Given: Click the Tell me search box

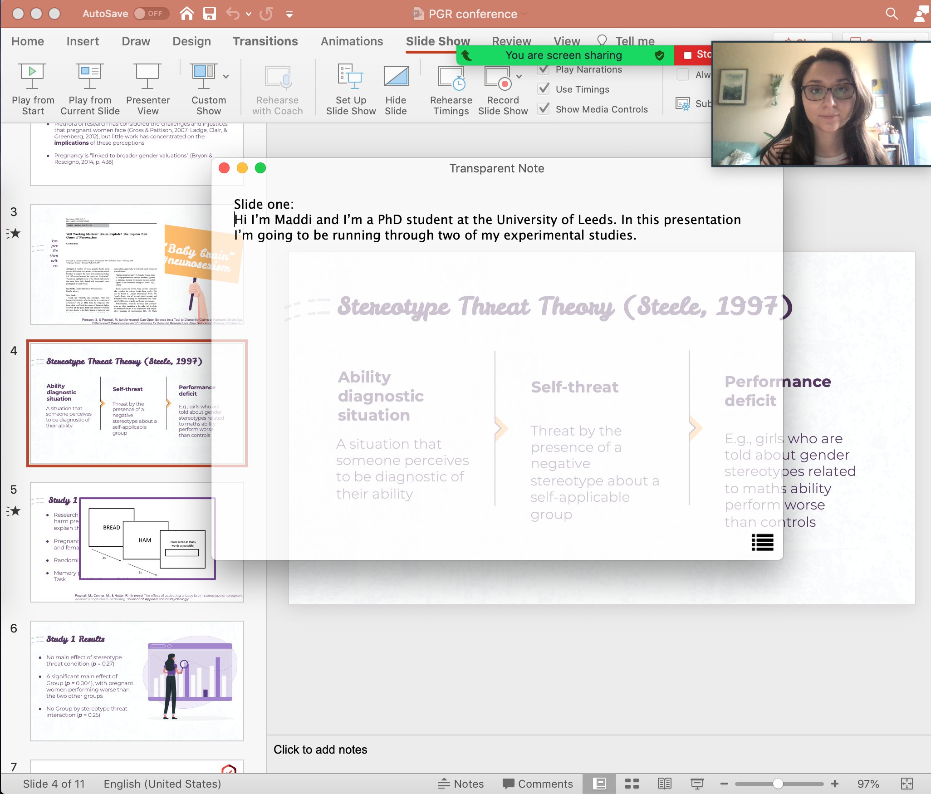Looking at the screenshot, I should [x=626, y=41].
